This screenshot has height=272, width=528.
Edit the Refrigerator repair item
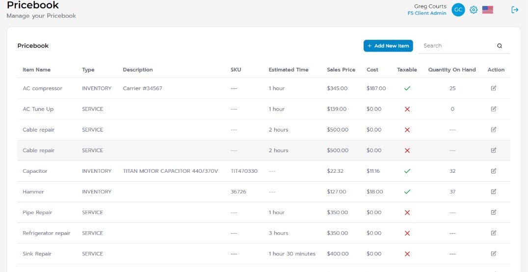pos(493,233)
